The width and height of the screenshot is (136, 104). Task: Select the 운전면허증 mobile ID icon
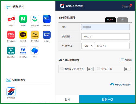point(11,92)
